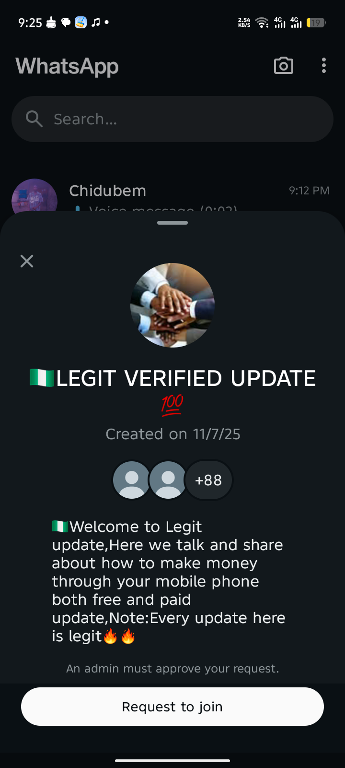
Task: Open the three-dot more options menu
Action: 324,66
